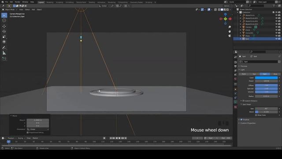Image resolution: width=282 pixels, height=159 pixels.
Task: Switch to the Modeling workspace tab
Action: pyautogui.click(x=50, y=2)
